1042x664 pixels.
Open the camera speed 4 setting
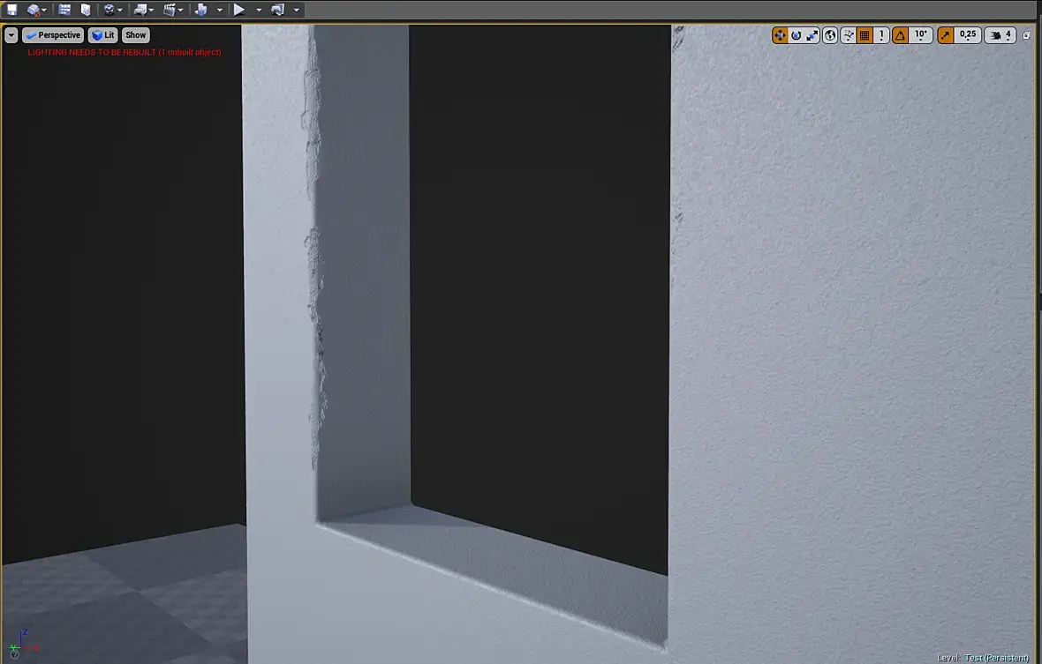1000,35
